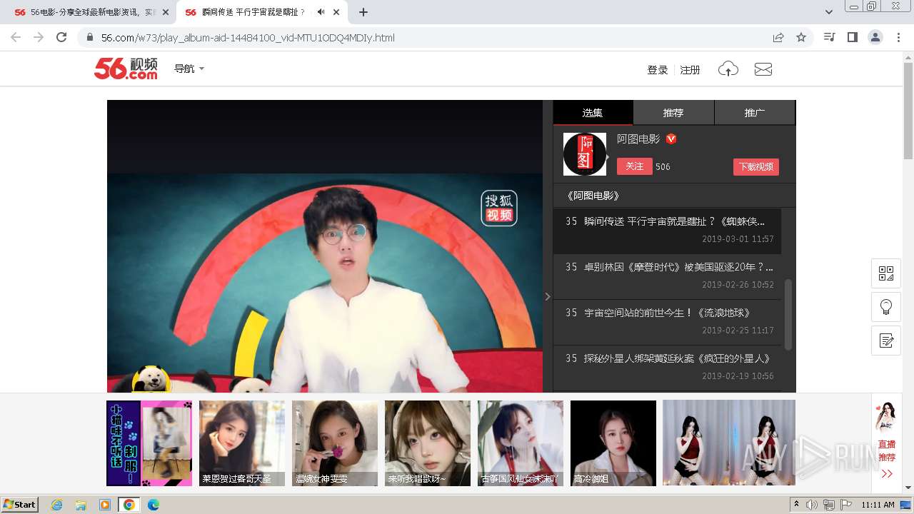Expand the 导航 navigation dropdown
This screenshot has width=914, height=514.
tap(189, 69)
